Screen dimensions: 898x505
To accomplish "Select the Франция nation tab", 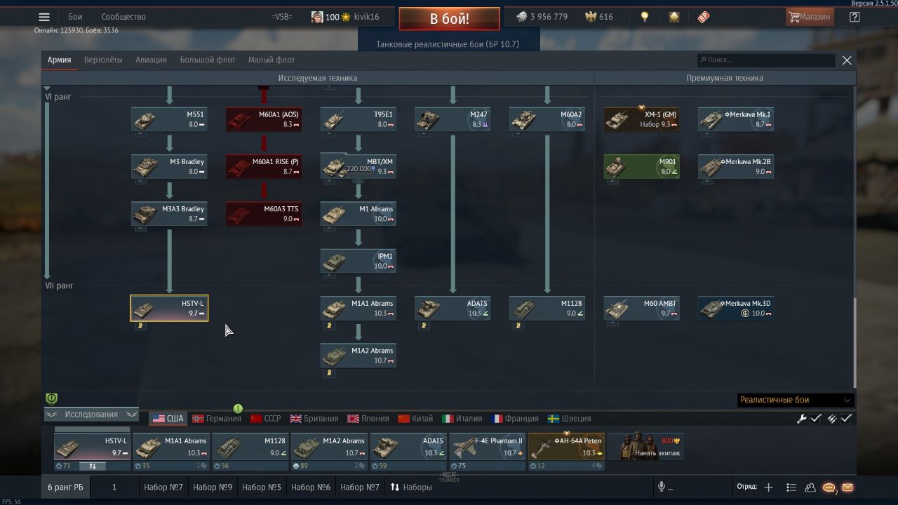I will 516,419.
